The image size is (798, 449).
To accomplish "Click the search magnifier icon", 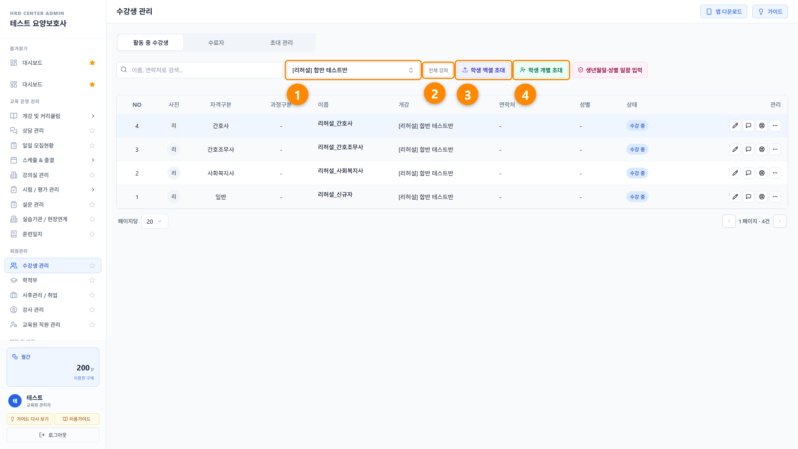I will click(124, 70).
